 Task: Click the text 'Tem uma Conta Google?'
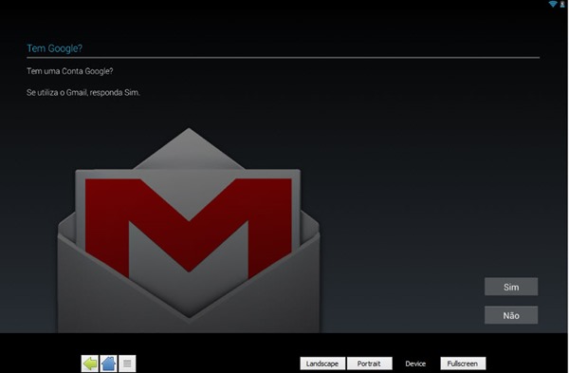(69, 71)
